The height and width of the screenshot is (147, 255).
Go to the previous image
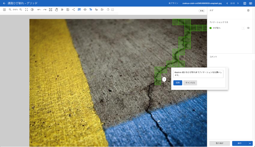pos(227,3)
